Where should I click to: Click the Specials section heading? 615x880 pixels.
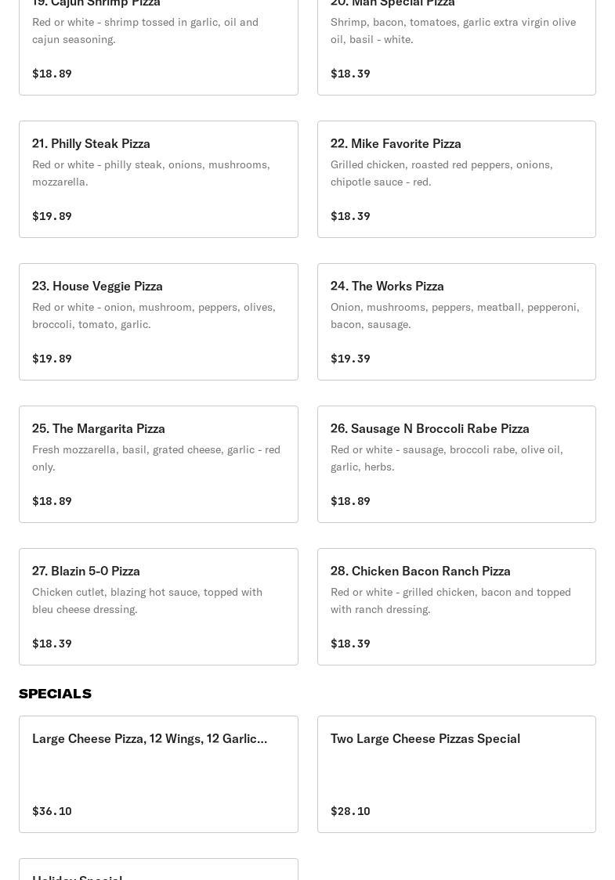coord(55,694)
